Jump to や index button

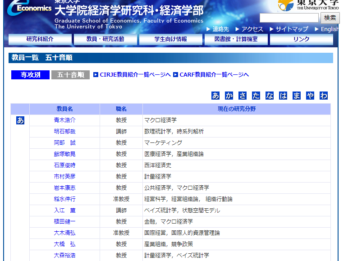click(310, 96)
